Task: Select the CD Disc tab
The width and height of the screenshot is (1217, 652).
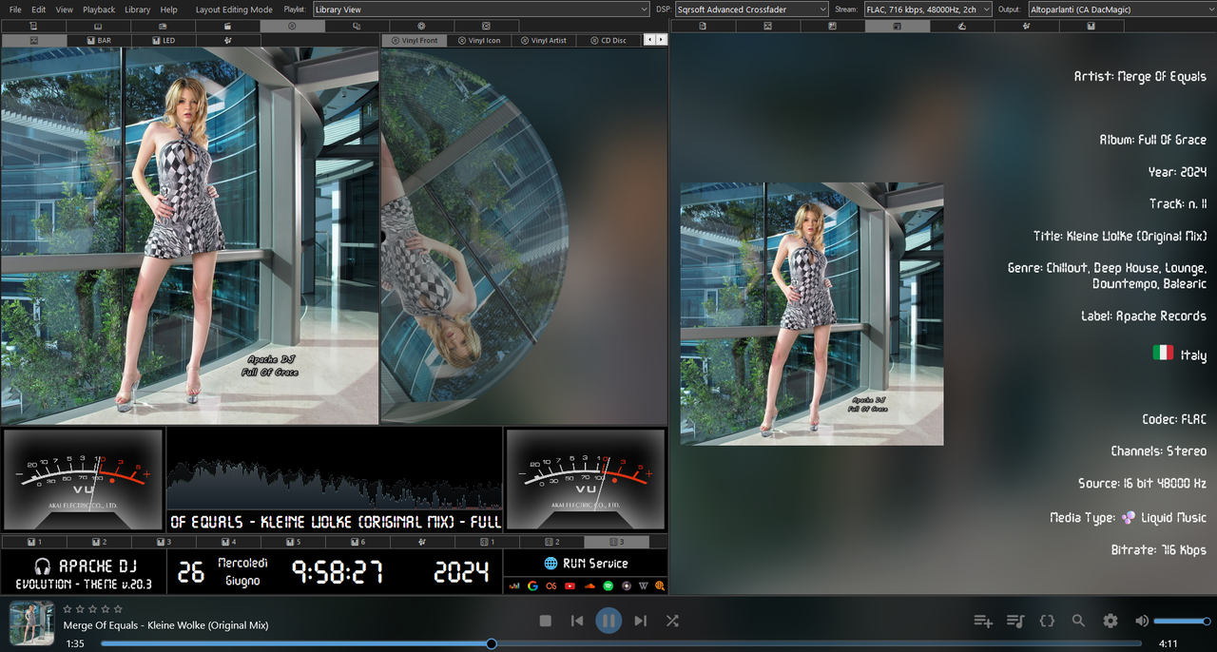Action: pyautogui.click(x=608, y=41)
